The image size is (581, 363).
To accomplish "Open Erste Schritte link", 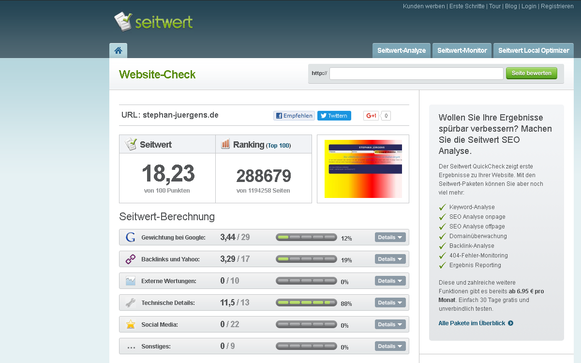I will coord(467,6).
